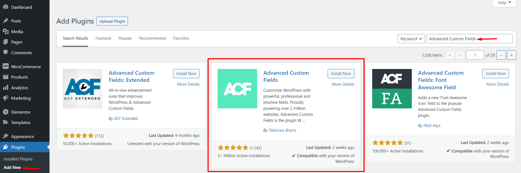The height and width of the screenshot is (173, 521).
Task: Open the Products icon
Action: pos(6,77)
